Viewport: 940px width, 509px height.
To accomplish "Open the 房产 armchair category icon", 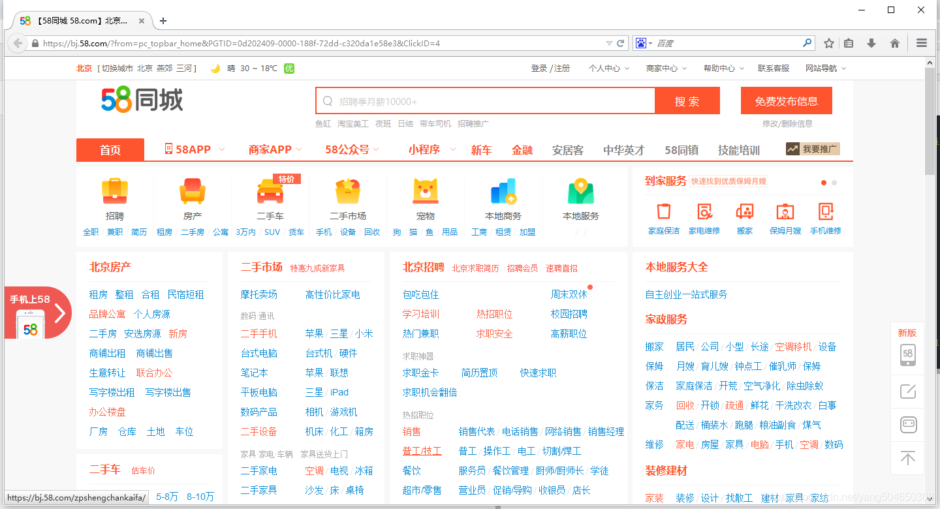I will tap(193, 191).
